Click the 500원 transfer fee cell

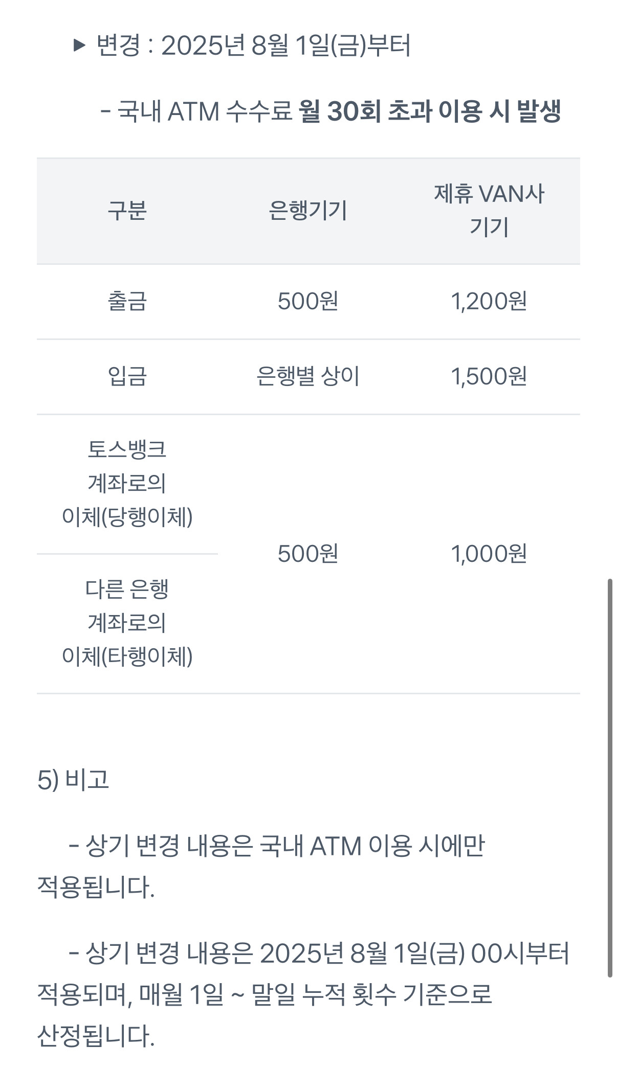click(308, 554)
